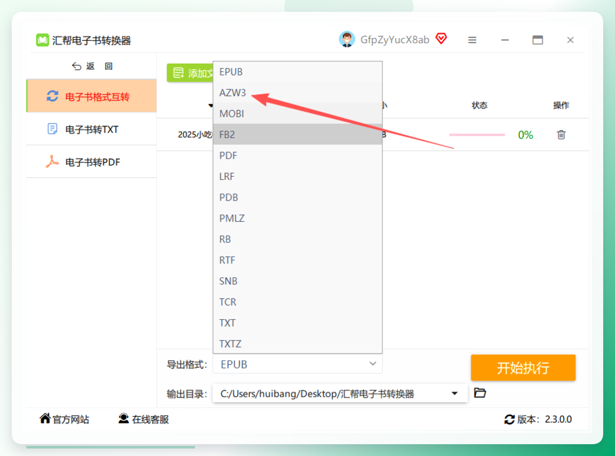Click the 开始执行 start button
The image size is (615, 456).
point(523,368)
